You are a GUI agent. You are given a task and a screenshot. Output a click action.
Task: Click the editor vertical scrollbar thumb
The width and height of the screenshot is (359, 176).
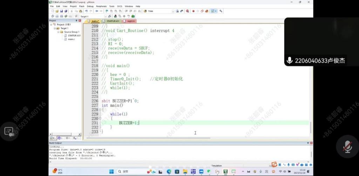pos(311,127)
